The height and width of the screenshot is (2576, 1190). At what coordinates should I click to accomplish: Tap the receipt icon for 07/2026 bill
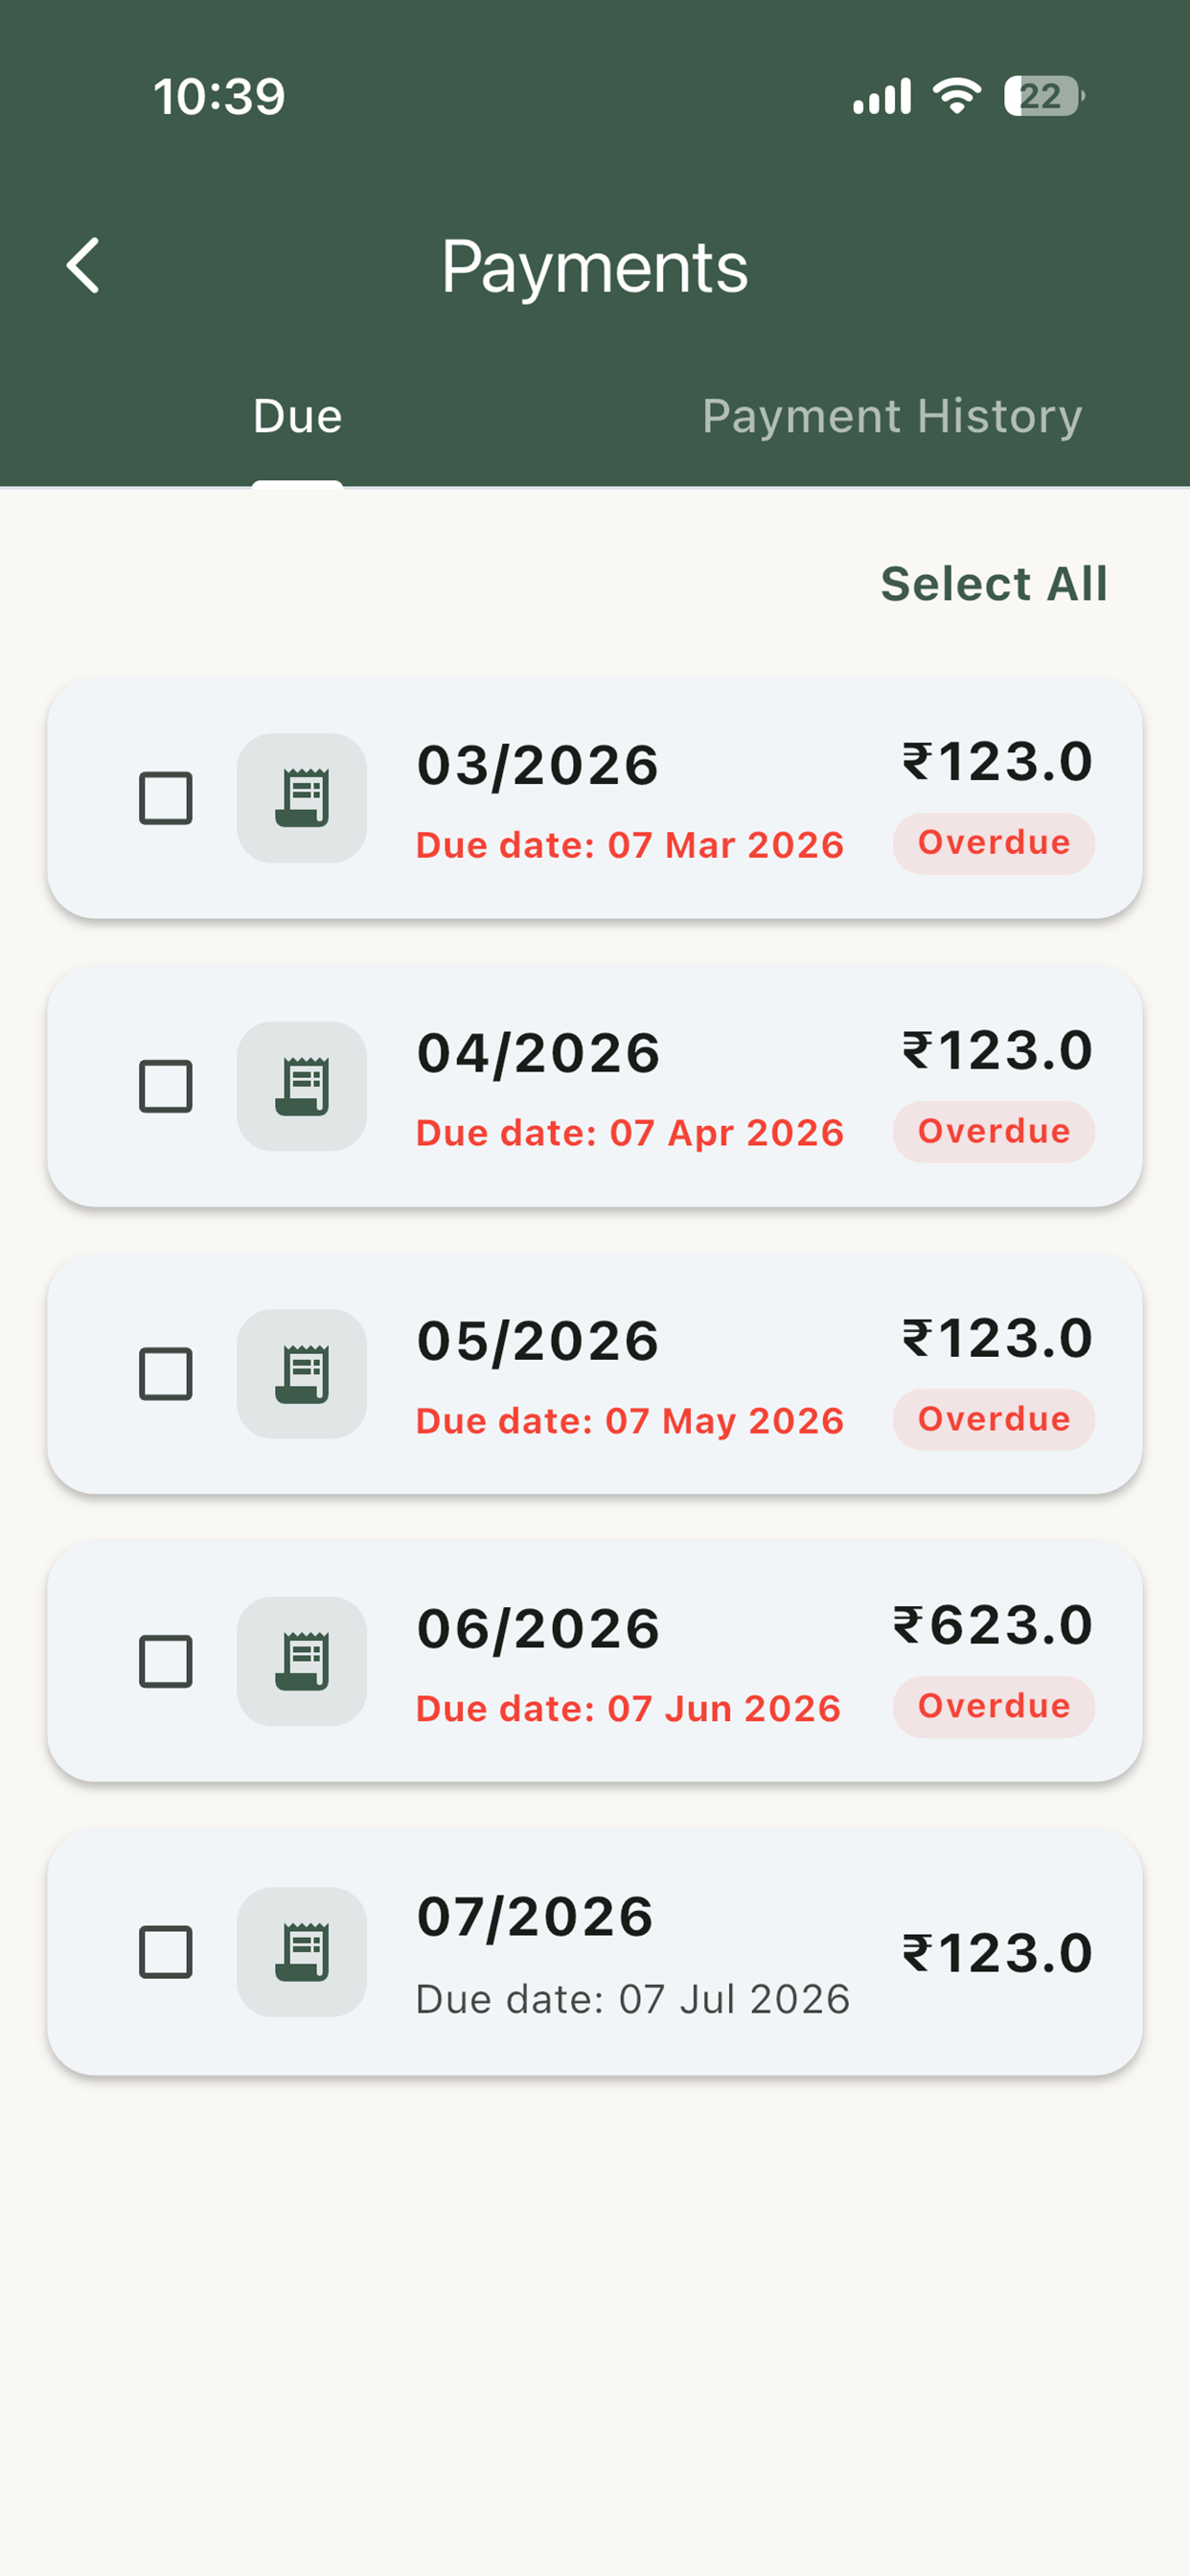302,1952
